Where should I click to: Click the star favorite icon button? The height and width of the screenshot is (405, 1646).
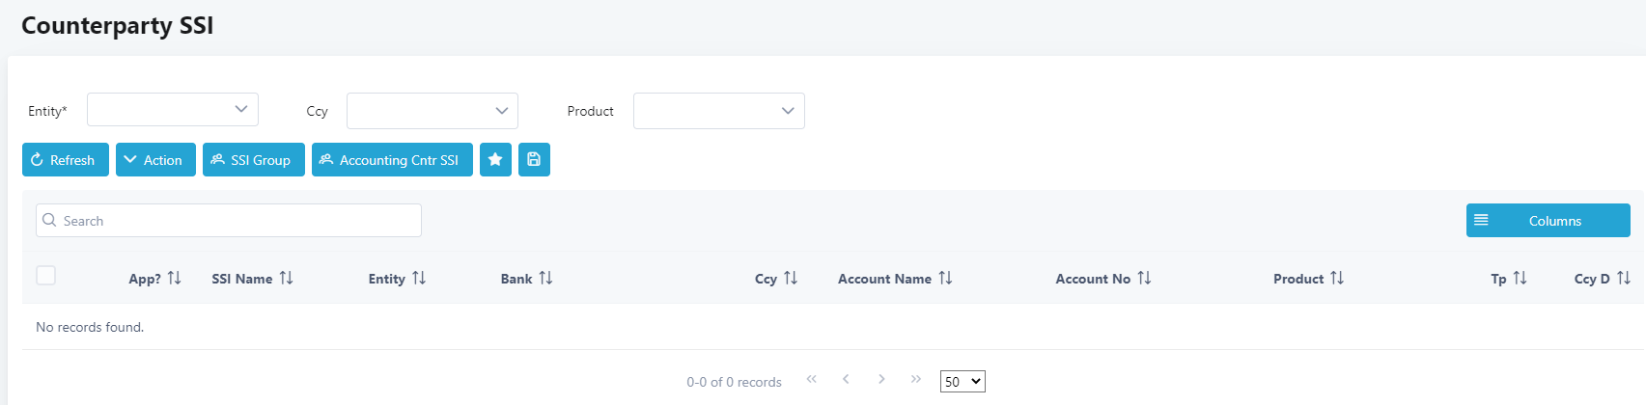(495, 160)
